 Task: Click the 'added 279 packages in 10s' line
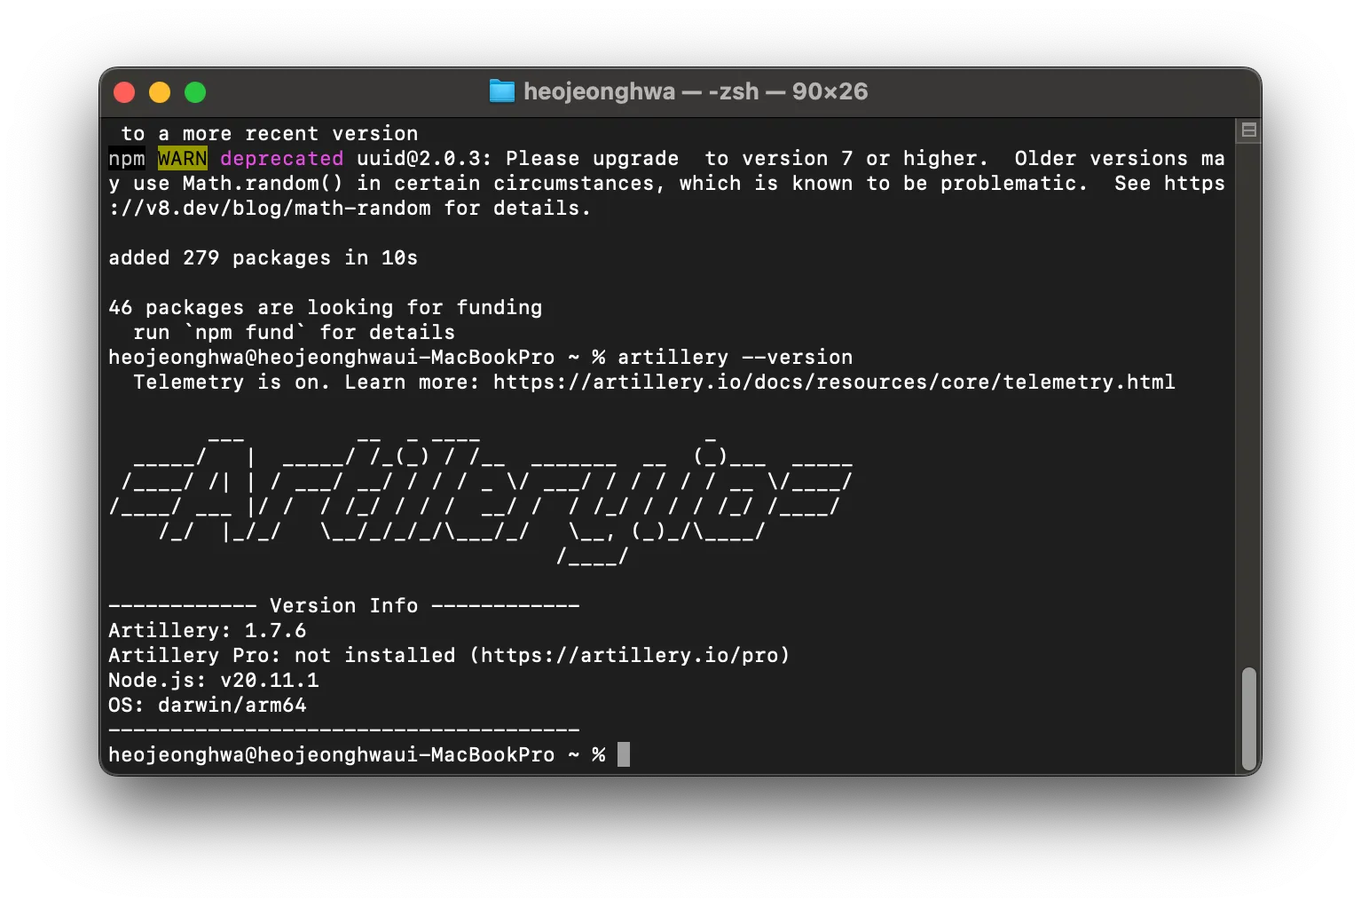click(263, 258)
